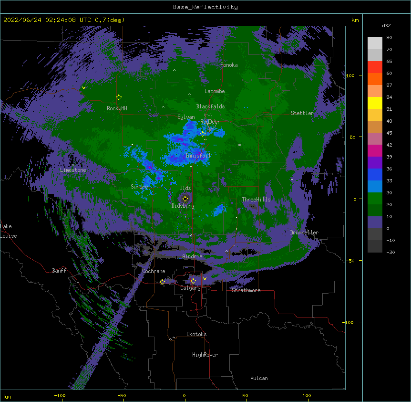Select the Drumheller city label
The width and height of the screenshot is (411, 402).
point(304,233)
